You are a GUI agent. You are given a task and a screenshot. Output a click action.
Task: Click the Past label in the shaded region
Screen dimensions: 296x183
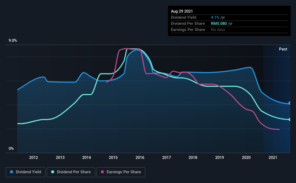coord(283,49)
